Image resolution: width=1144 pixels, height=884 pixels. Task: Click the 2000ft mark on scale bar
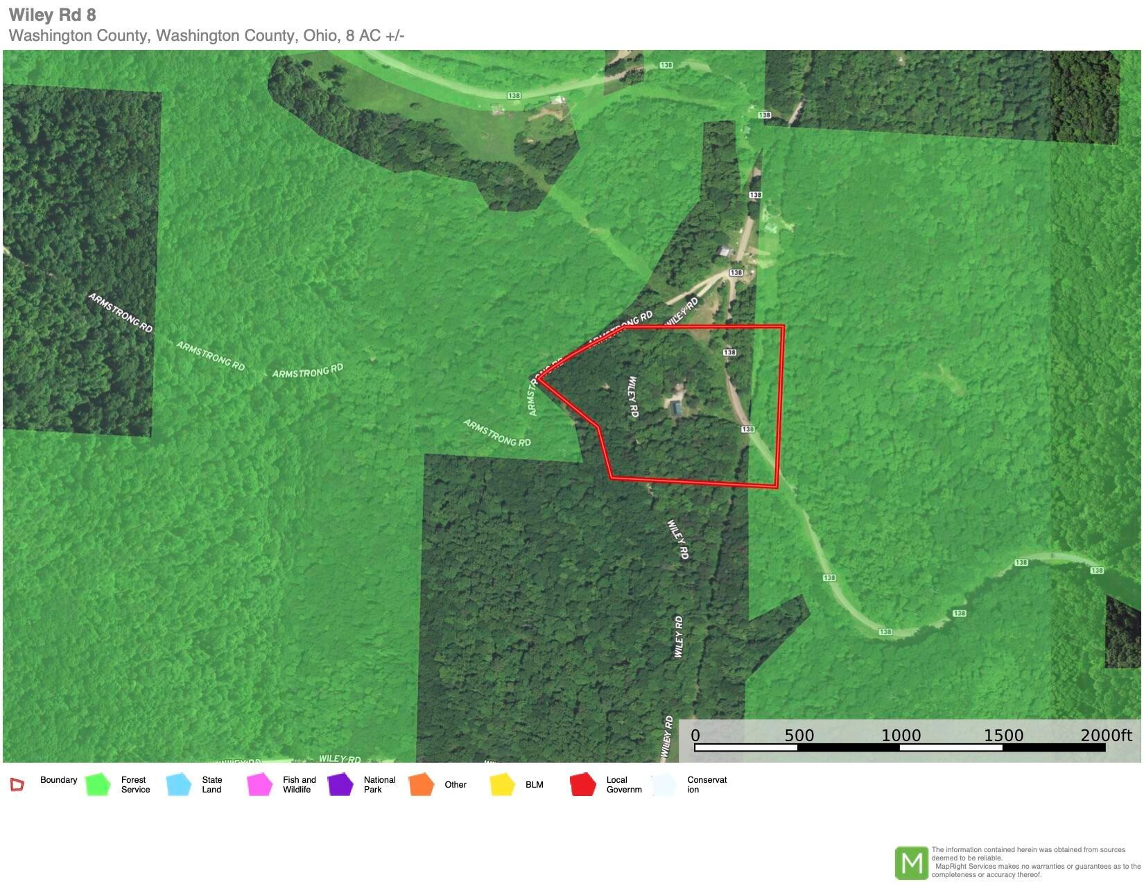[1105, 736]
